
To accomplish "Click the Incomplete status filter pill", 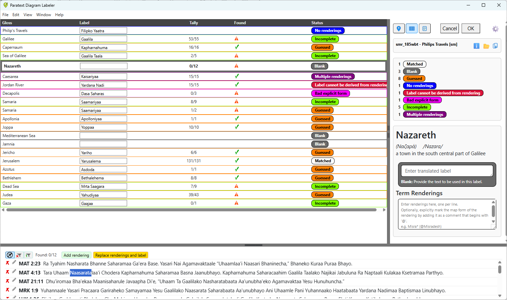I will click(417, 107).
